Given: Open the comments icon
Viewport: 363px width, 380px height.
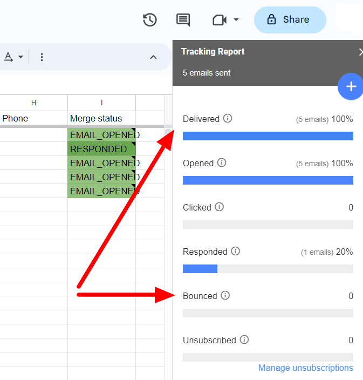Looking at the screenshot, I should click(183, 20).
